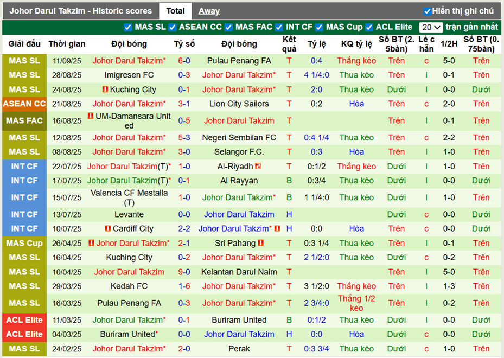Toggle the INT CF filter checkbox
This screenshot has height=358, width=504.
[279, 27]
